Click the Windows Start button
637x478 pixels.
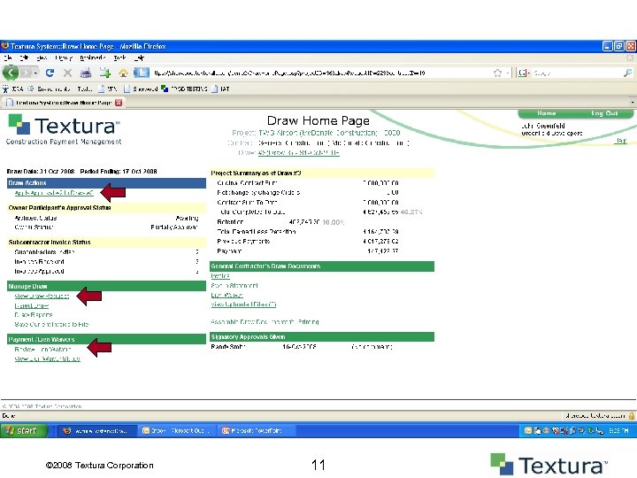point(24,430)
